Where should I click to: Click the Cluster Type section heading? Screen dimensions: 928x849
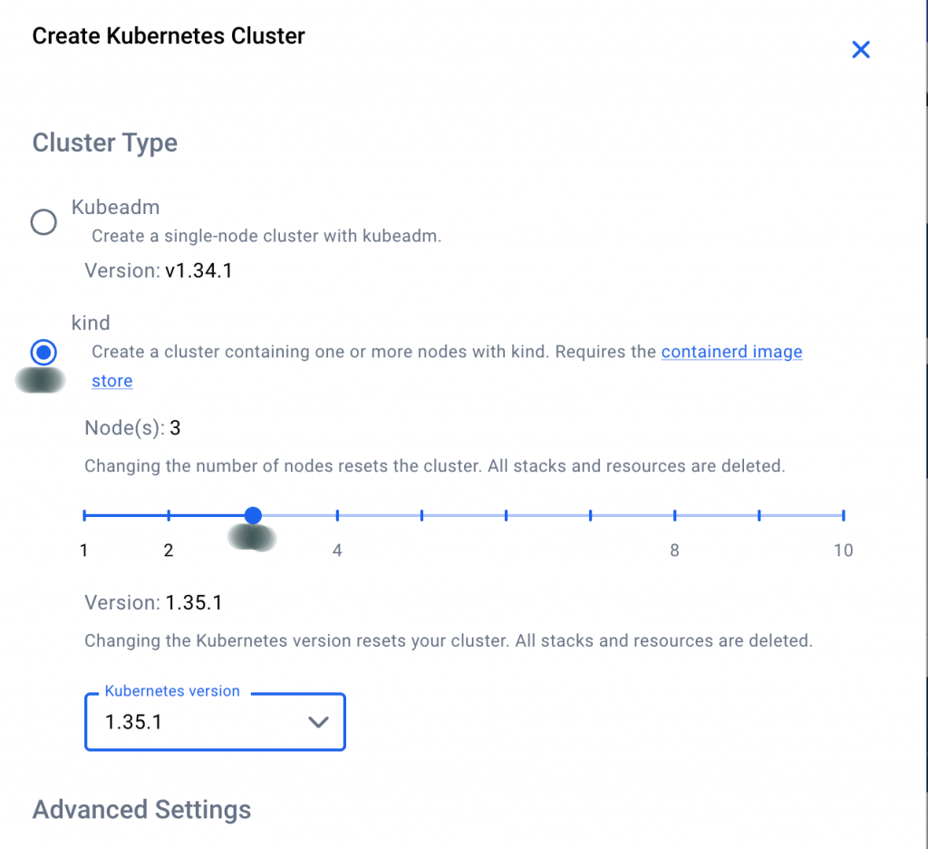tap(105, 143)
